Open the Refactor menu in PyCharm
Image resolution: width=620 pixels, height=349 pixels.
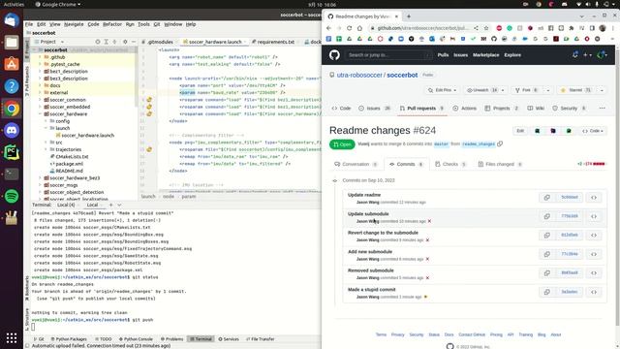point(112,24)
